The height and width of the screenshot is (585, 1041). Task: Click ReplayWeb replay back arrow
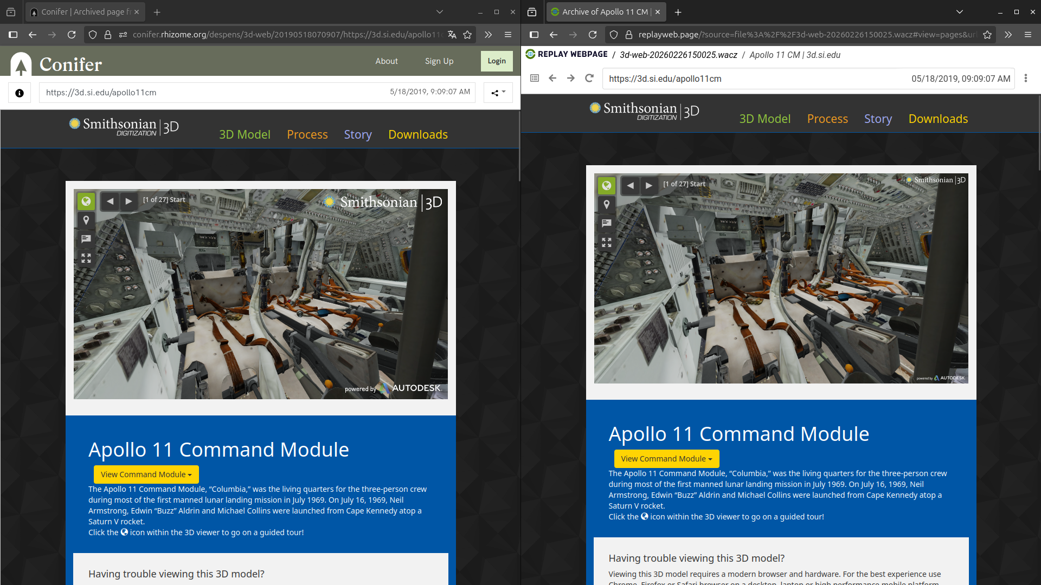point(552,78)
